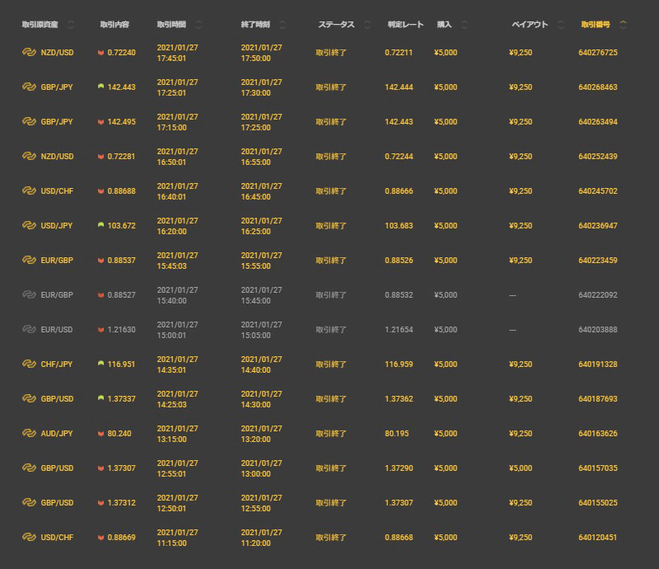
Task: Toggle sort arrows next to 終了時刻
Action: pos(283,25)
